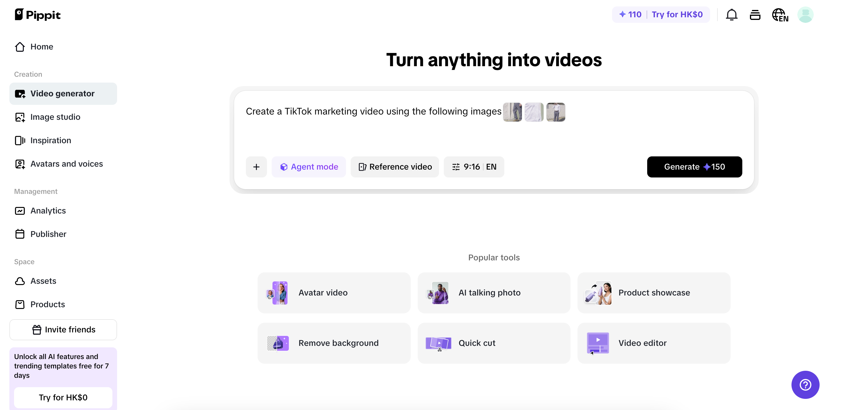Open the Publisher panel
Viewport: 843px width, 410px height.
(x=48, y=234)
